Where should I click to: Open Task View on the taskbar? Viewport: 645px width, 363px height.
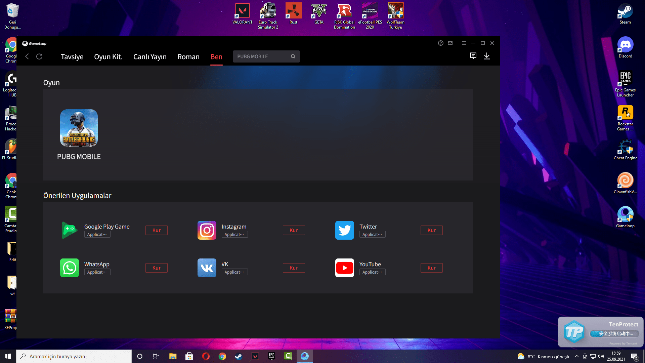pos(156,356)
